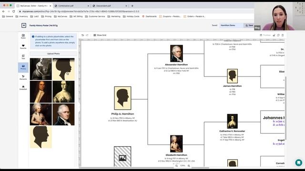Image resolution: width=305 pixels, height=171 pixels.
Task: Click James Hamilton's silhouette photo on the canvas
Action: pyautogui.click(x=232, y=76)
